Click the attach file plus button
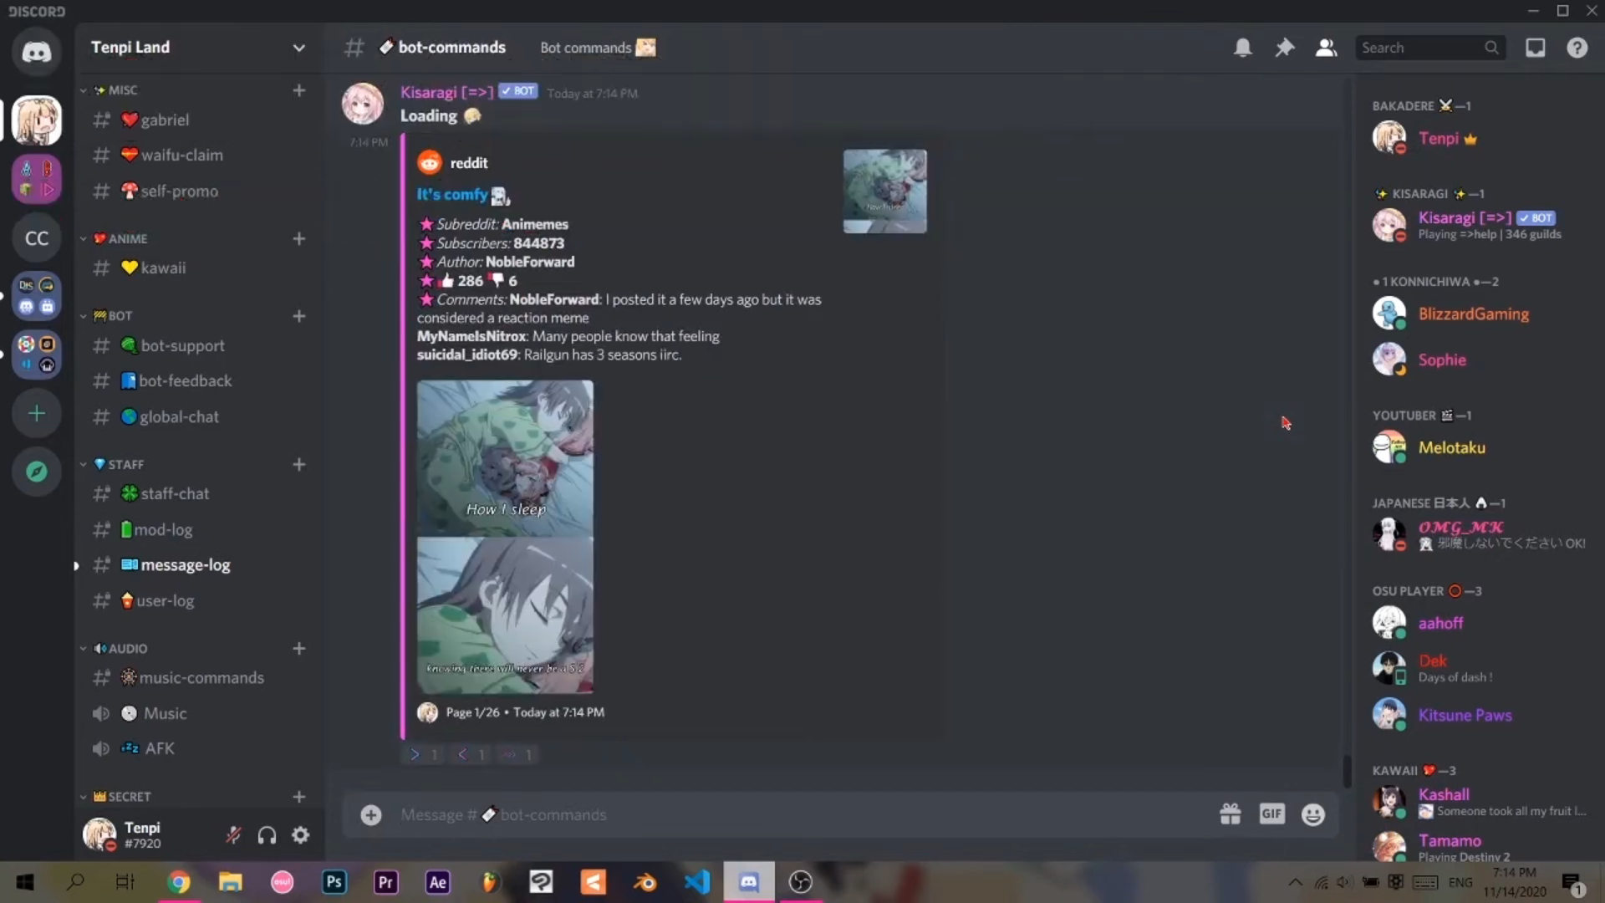The image size is (1605, 903). point(371,814)
